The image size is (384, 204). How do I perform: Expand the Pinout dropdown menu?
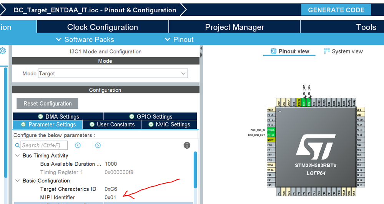(x=179, y=40)
